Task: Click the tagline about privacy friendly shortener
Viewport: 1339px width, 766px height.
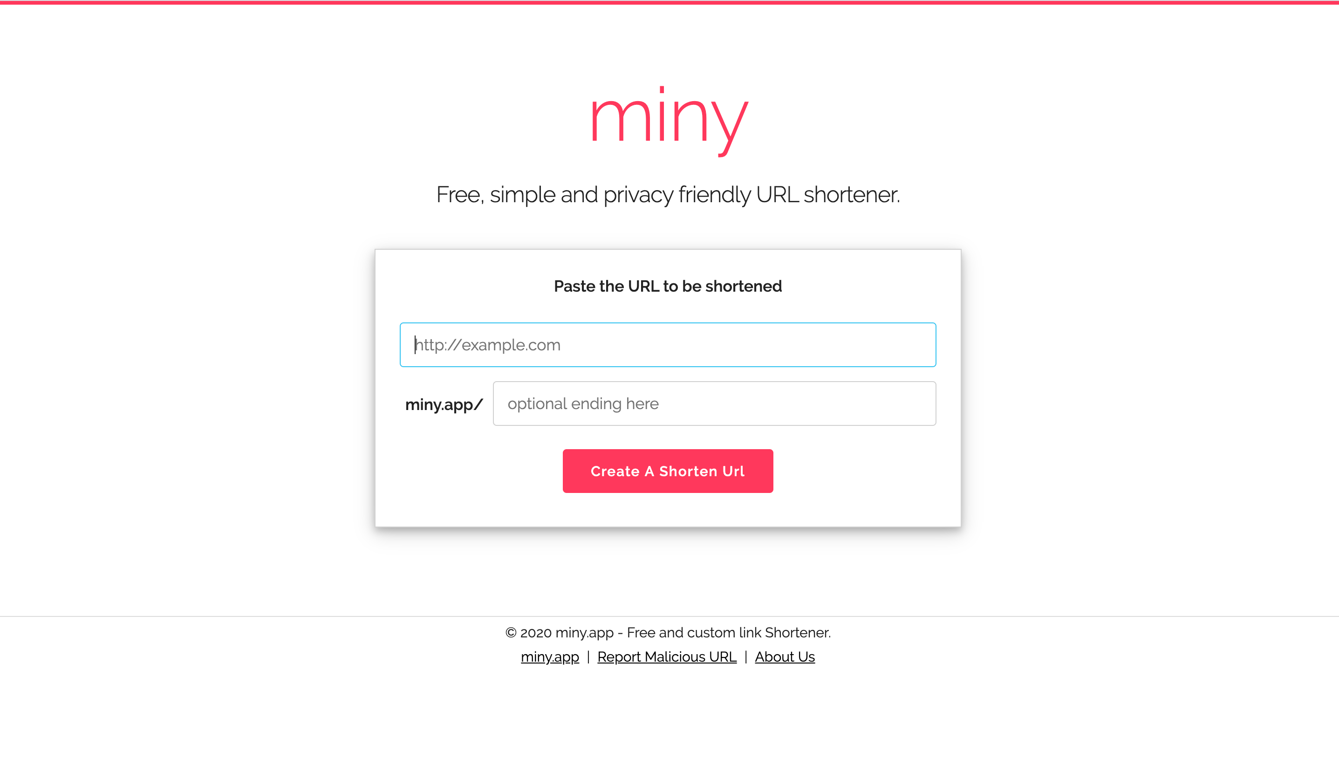Action: [x=669, y=194]
